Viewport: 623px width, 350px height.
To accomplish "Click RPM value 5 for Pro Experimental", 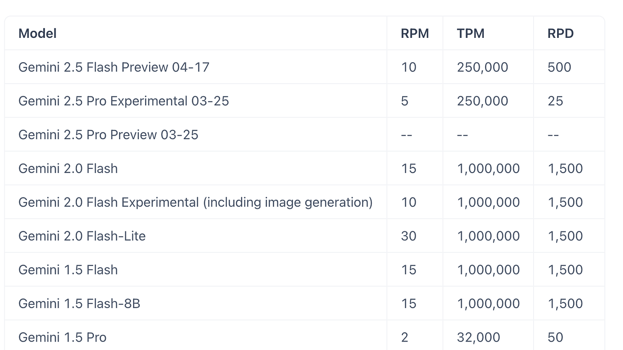I will [405, 101].
